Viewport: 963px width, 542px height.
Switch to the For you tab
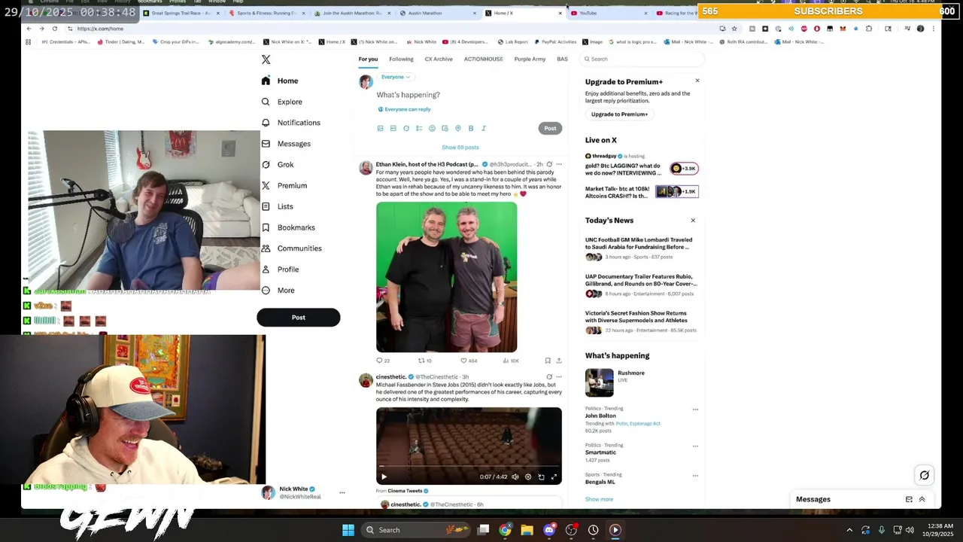coord(368,59)
